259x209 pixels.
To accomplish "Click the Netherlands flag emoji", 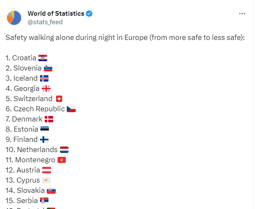I will pos(64,150).
